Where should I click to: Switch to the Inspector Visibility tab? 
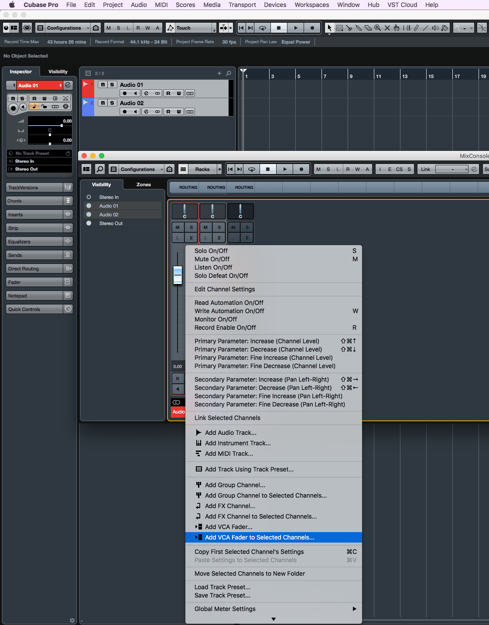click(x=58, y=72)
